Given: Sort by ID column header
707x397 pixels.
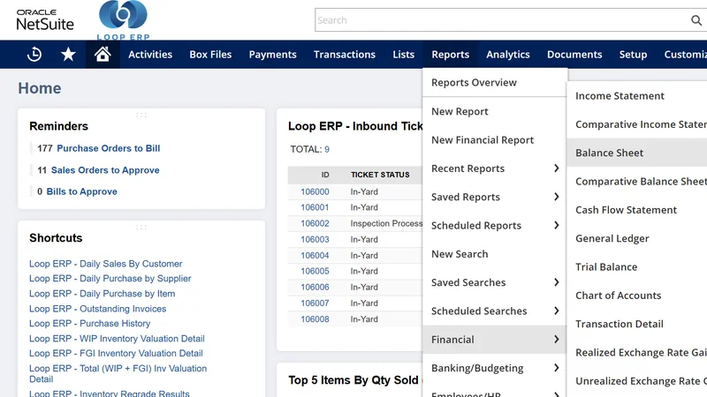Looking at the screenshot, I should 325,175.
